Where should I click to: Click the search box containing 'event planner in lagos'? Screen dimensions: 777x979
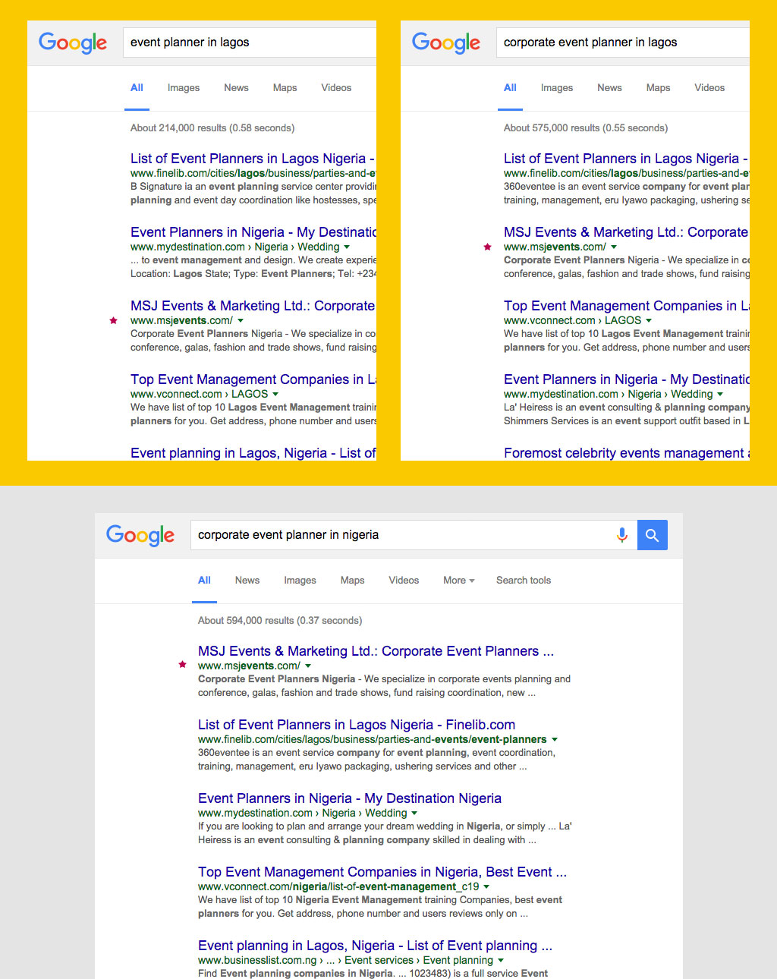click(250, 42)
